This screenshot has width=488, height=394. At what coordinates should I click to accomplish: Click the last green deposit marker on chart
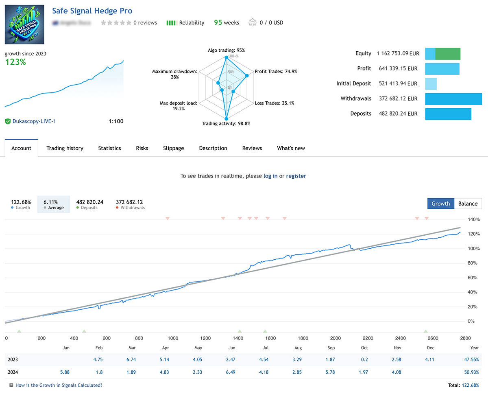coord(425,331)
